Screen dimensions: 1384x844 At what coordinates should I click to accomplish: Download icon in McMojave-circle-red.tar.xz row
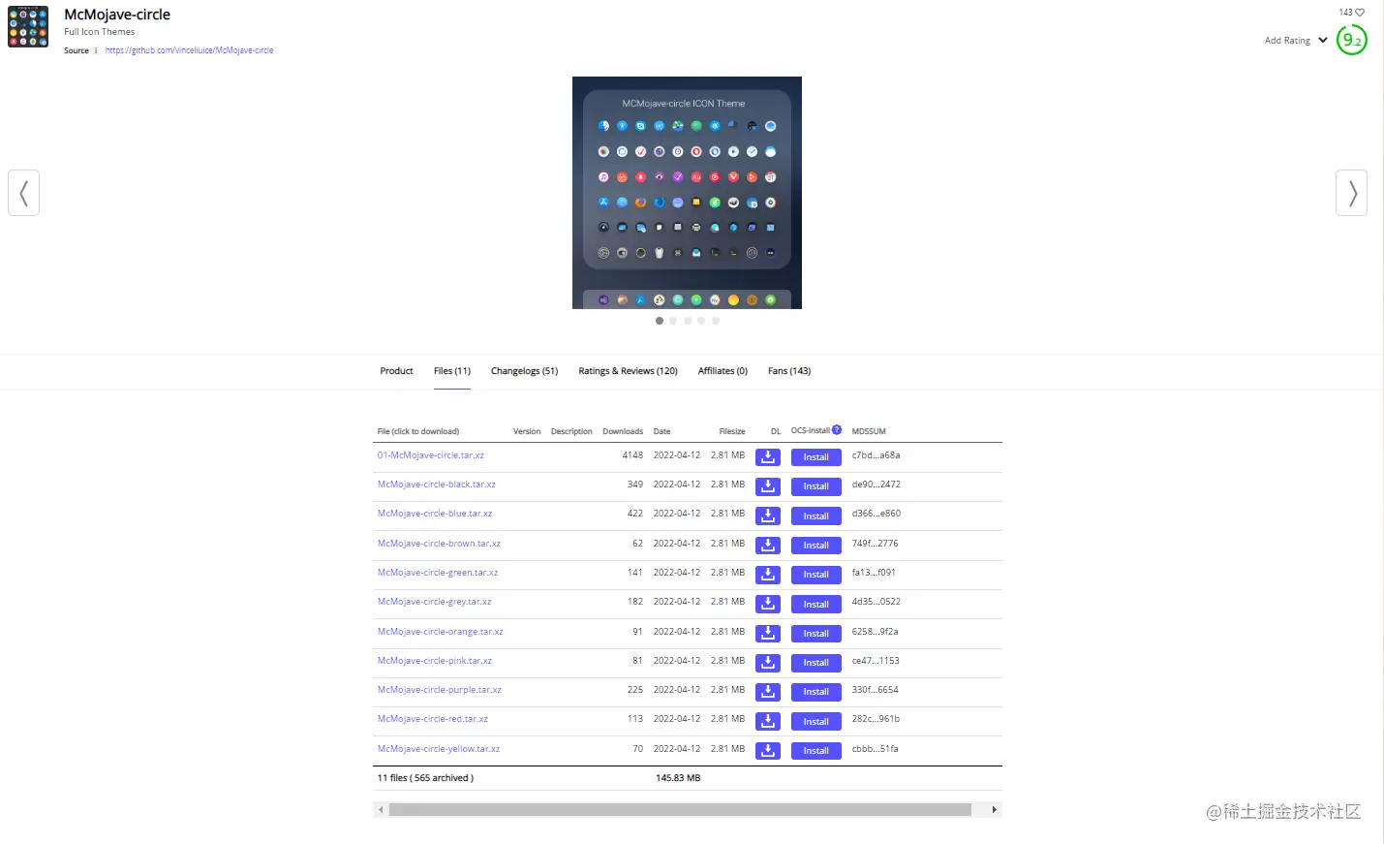(x=768, y=721)
